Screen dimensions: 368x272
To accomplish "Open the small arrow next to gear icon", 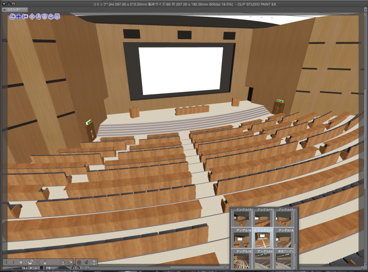I will point(87,268).
